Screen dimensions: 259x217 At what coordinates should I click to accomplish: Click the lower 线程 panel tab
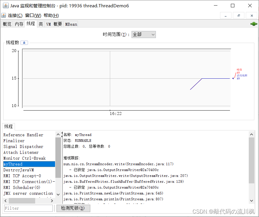(x=8, y=127)
